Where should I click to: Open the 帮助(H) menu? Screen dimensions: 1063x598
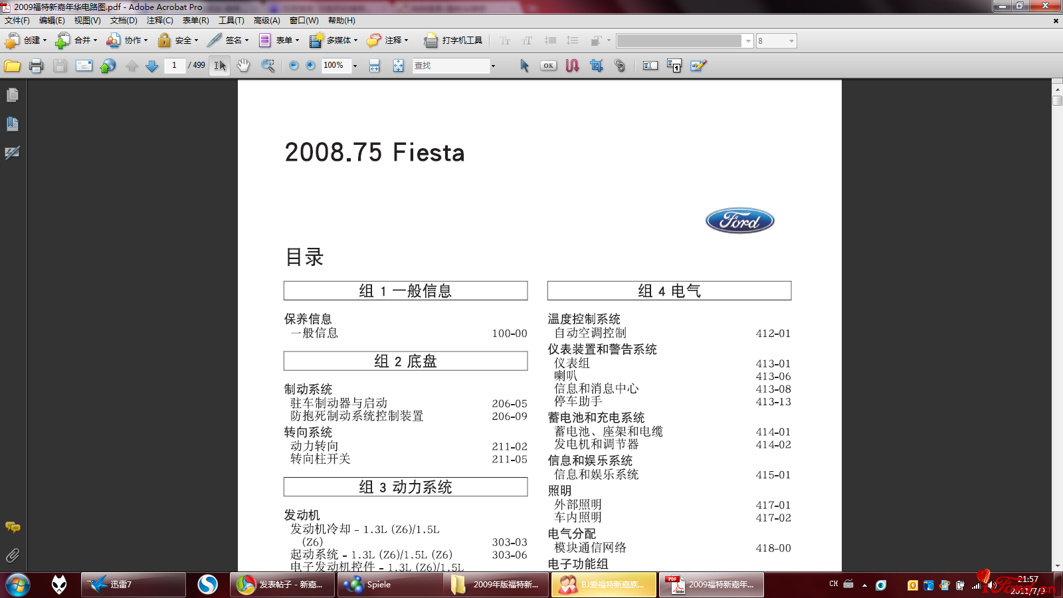pyautogui.click(x=341, y=21)
